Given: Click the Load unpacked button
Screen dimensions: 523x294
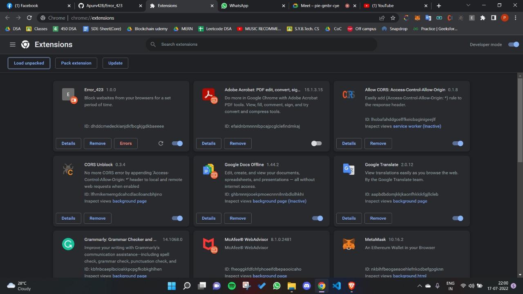Looking at the screenshot, I should [x=29, y=63].
